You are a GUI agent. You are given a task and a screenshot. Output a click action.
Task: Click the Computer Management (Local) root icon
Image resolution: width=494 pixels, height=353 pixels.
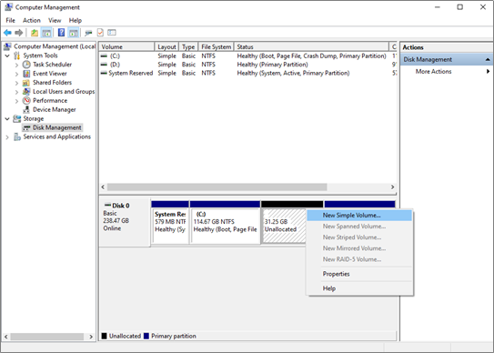tap(7, 46)
